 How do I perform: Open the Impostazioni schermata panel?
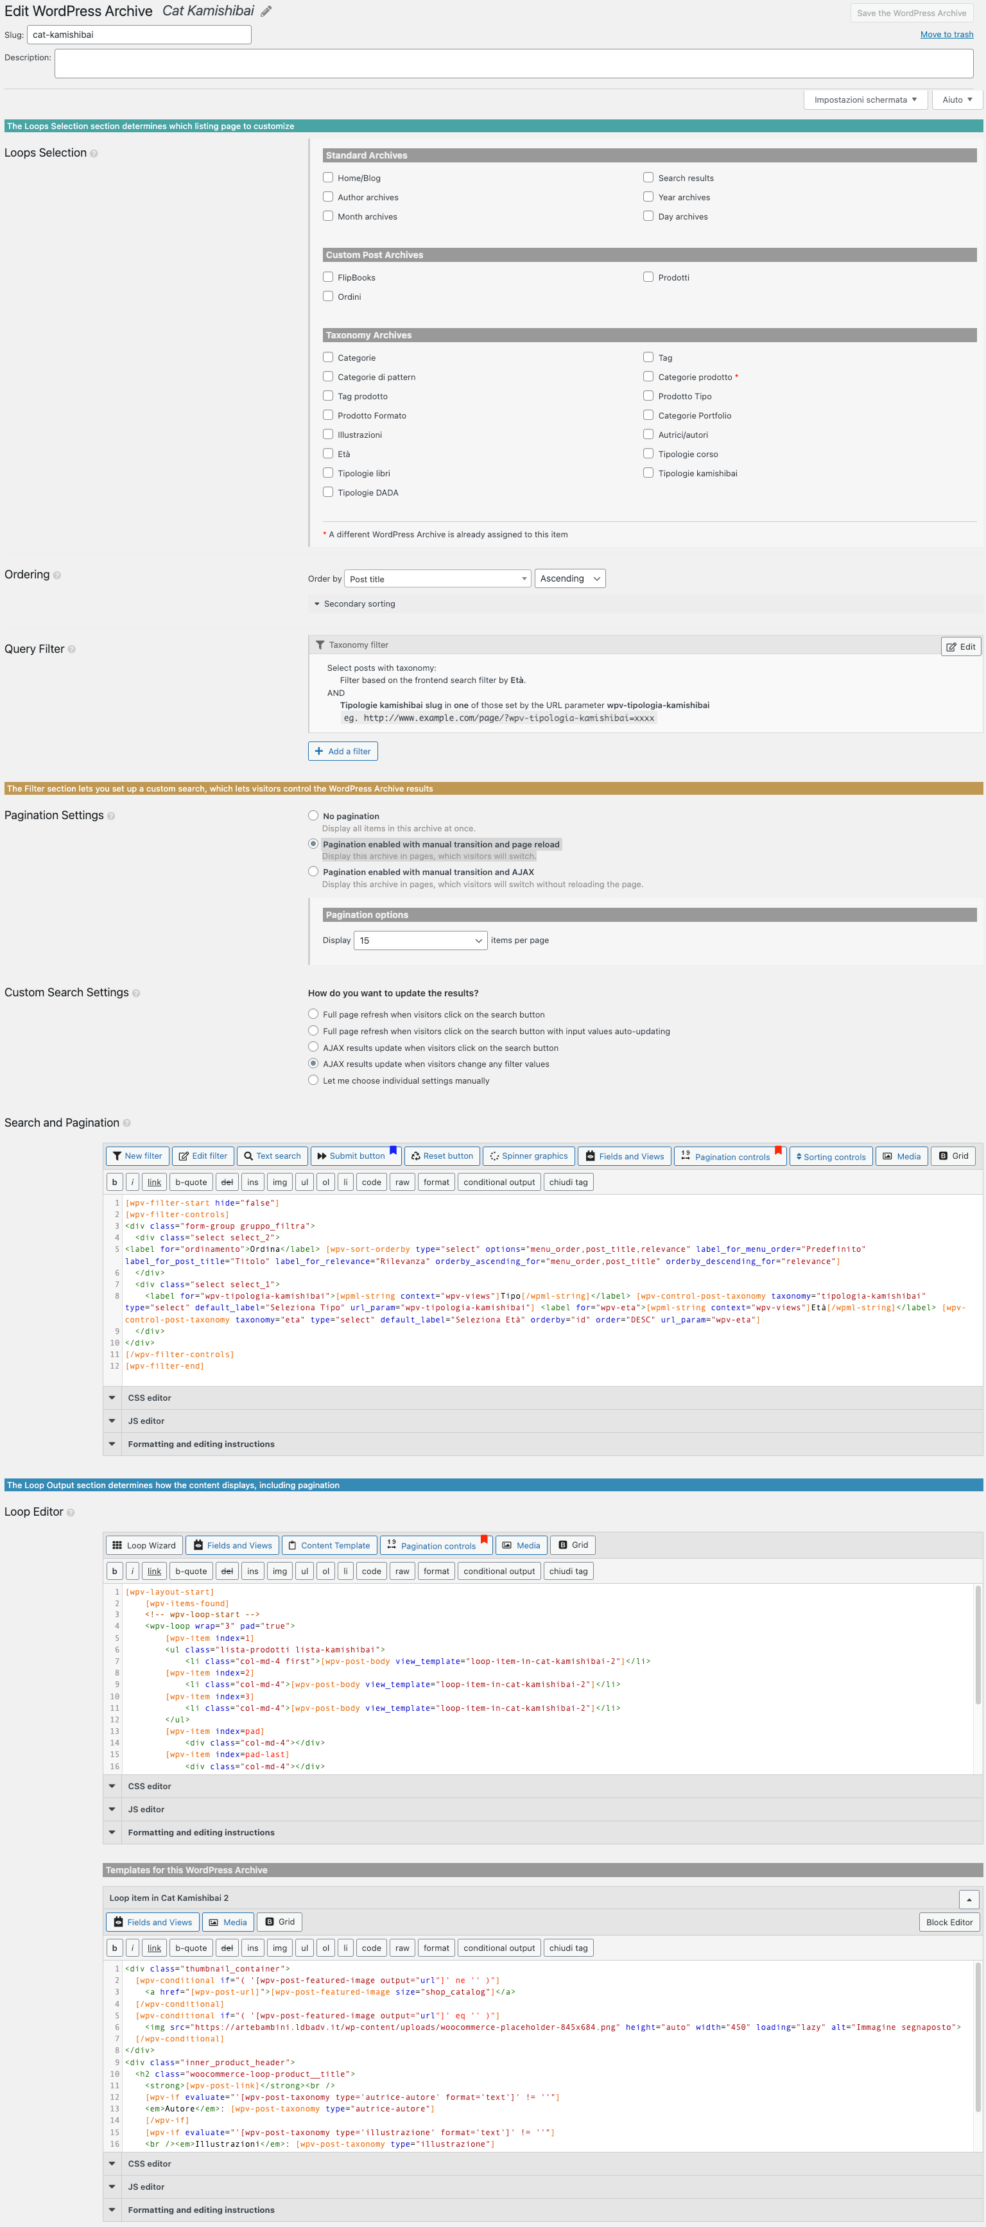pos(865,100)
